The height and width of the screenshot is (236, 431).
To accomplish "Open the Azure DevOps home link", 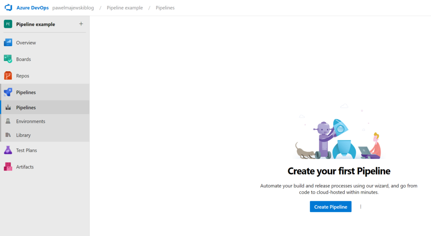I will point(32,8).
